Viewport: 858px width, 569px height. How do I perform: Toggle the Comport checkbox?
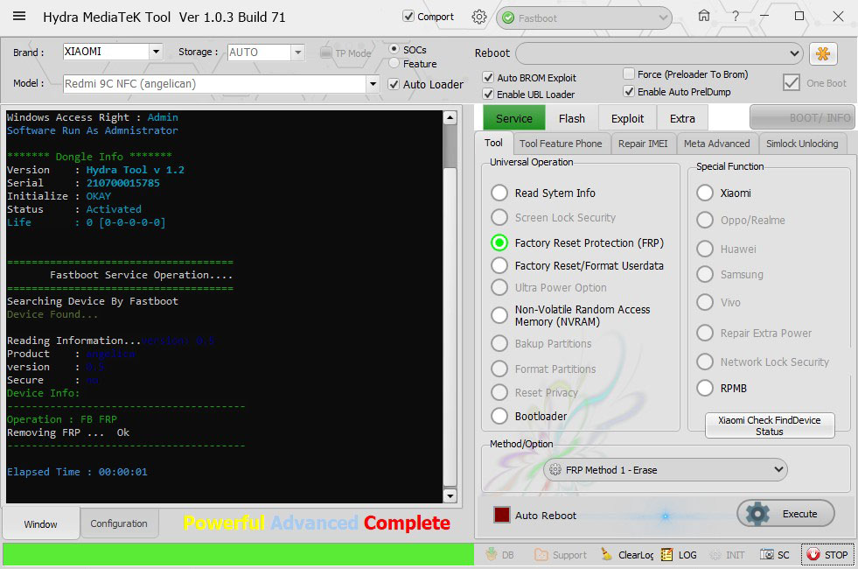click(408, 17)
